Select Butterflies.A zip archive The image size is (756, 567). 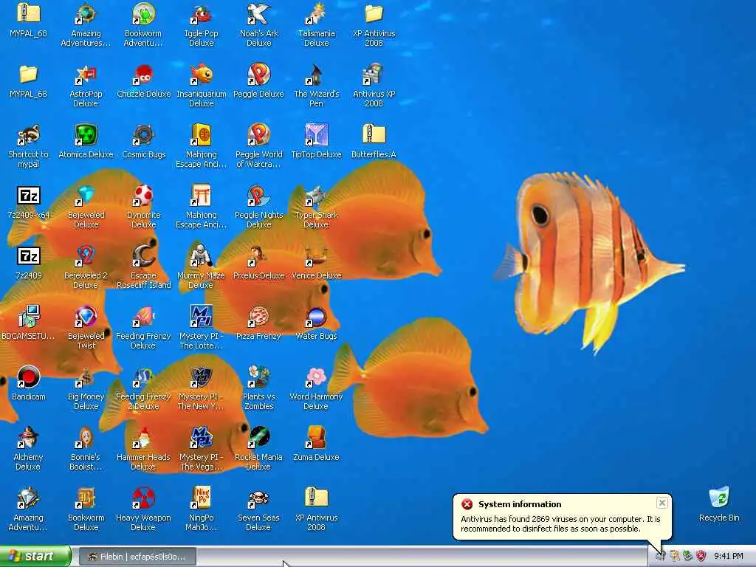tap(374, 135)
